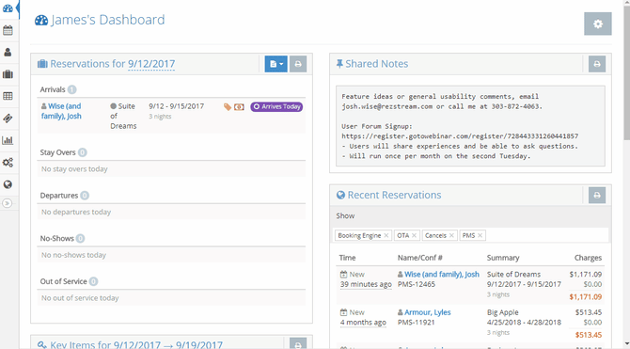The height and width of the screenshot is (349, 630).
Task: Click the James's Dashboard title
Action: click(108, 20)
